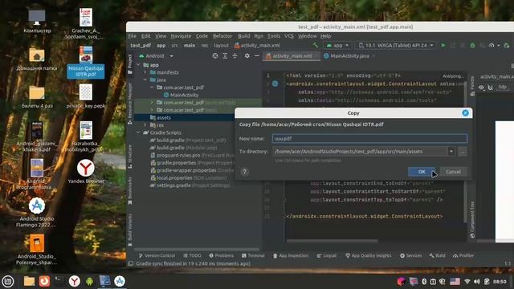Open the Problems tool window

[222, 255]
